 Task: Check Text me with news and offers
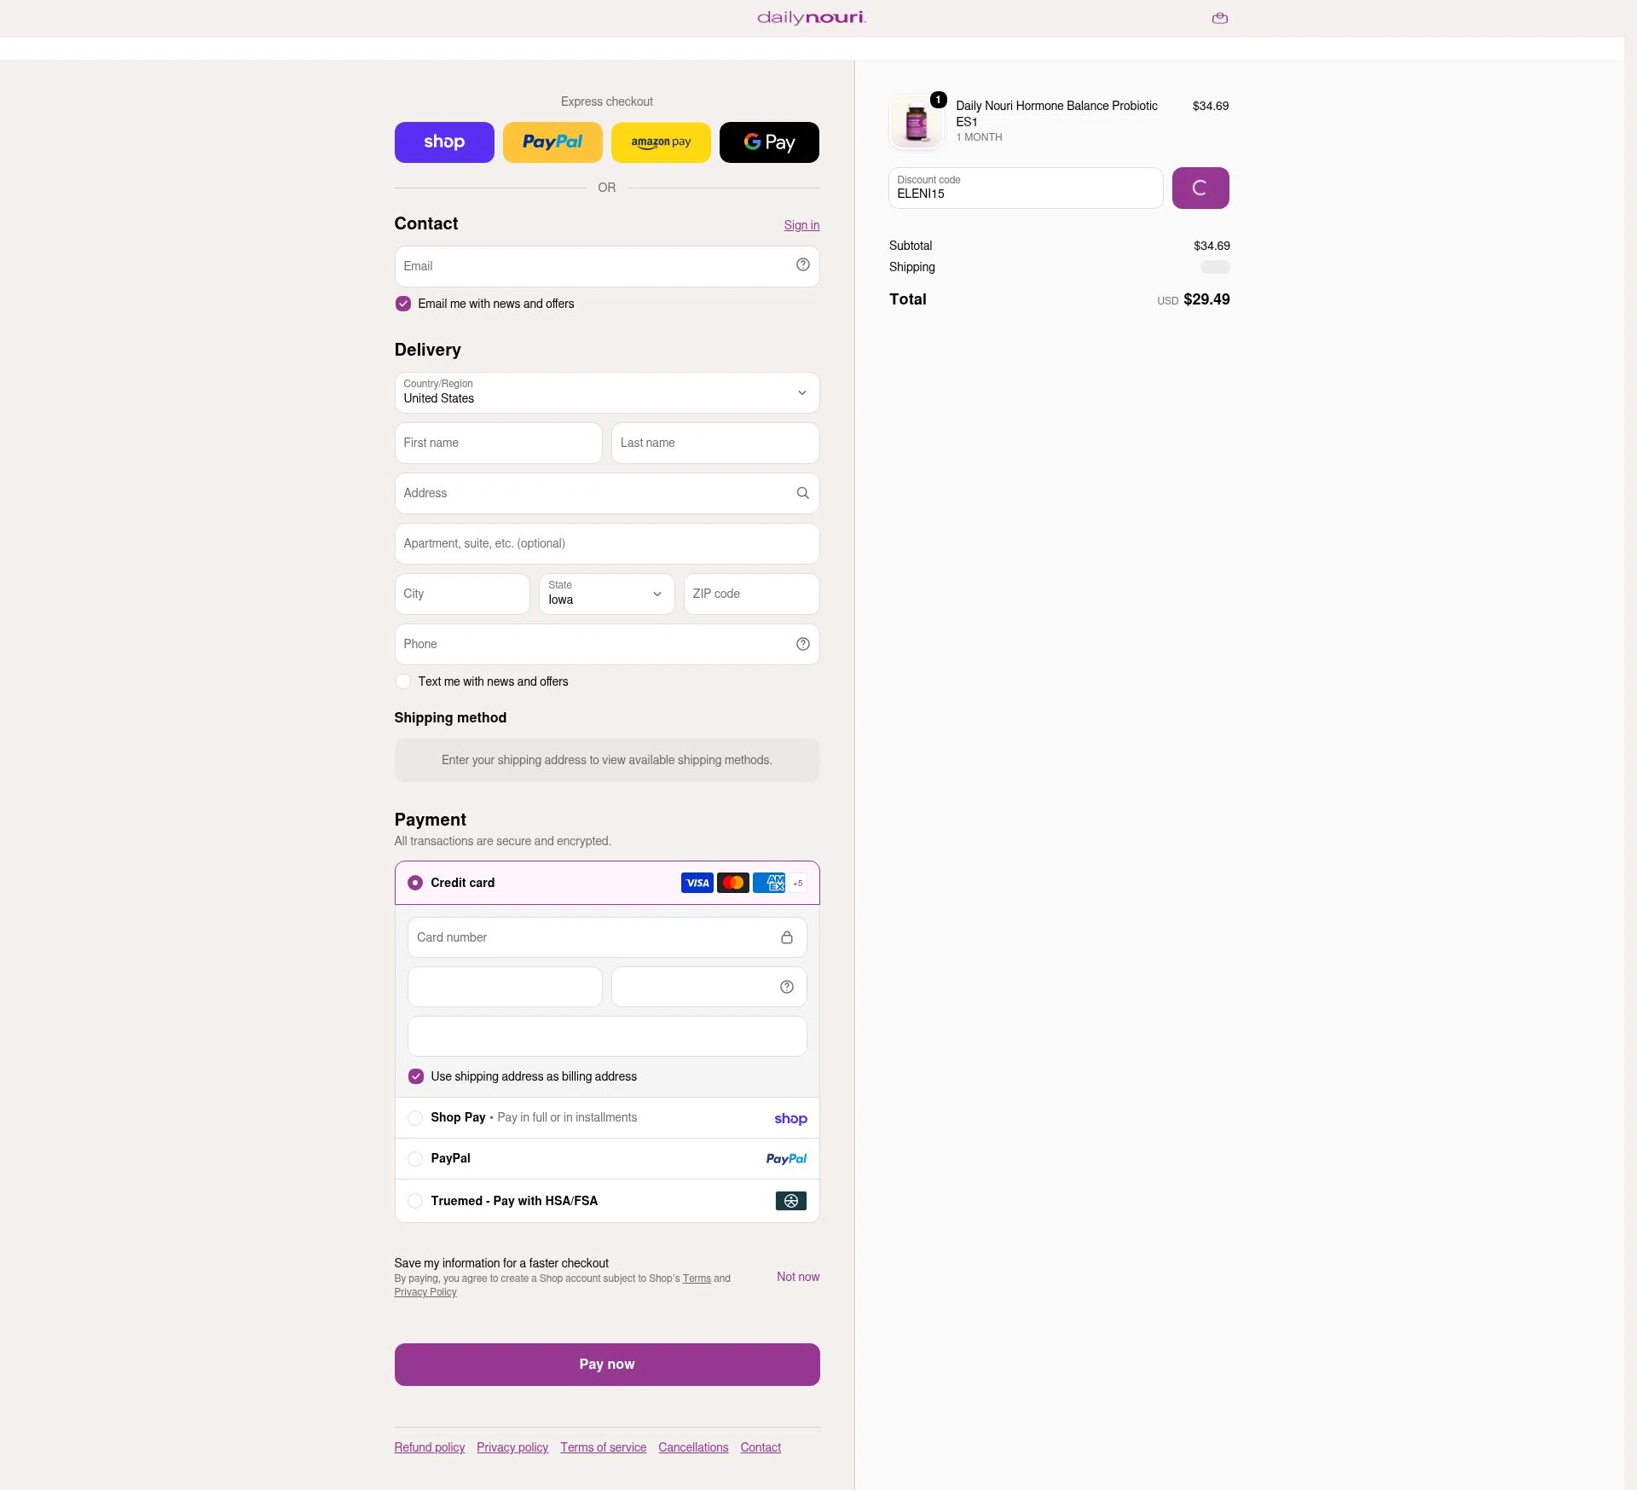(x=403, y=681)
